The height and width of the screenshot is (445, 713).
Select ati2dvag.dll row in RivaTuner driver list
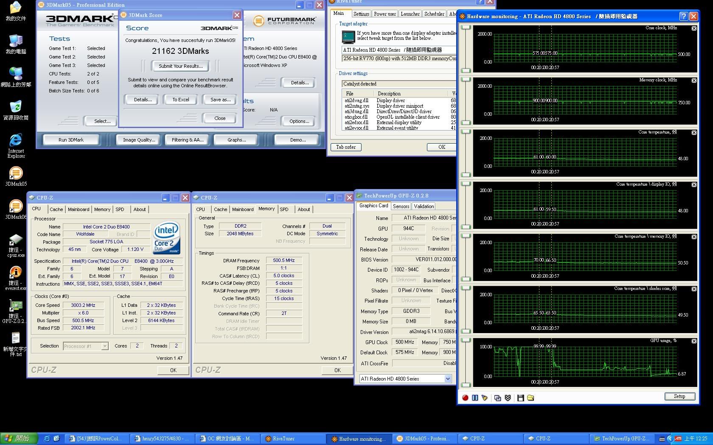click(x=398, y=100)
